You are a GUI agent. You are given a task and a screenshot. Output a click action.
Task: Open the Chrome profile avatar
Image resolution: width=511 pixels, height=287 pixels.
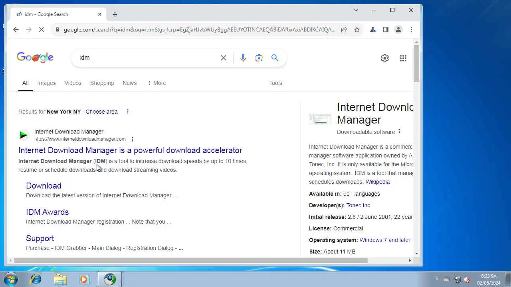398,29
